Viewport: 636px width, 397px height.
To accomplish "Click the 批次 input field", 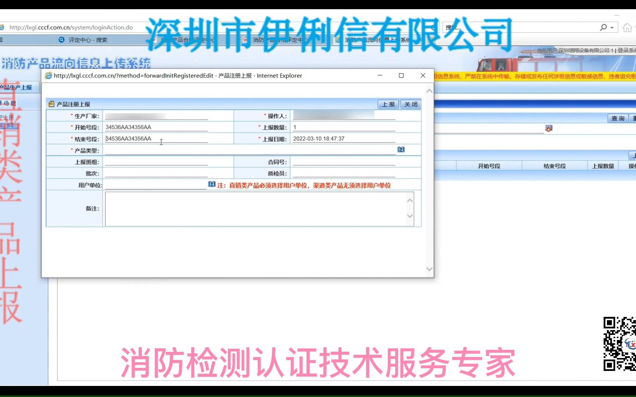I will click(x=156, y=173).
